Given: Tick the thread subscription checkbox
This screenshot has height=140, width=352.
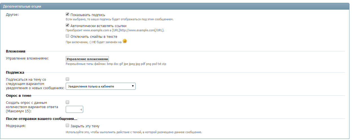Looking at the screenshot, I should (67, 79).
